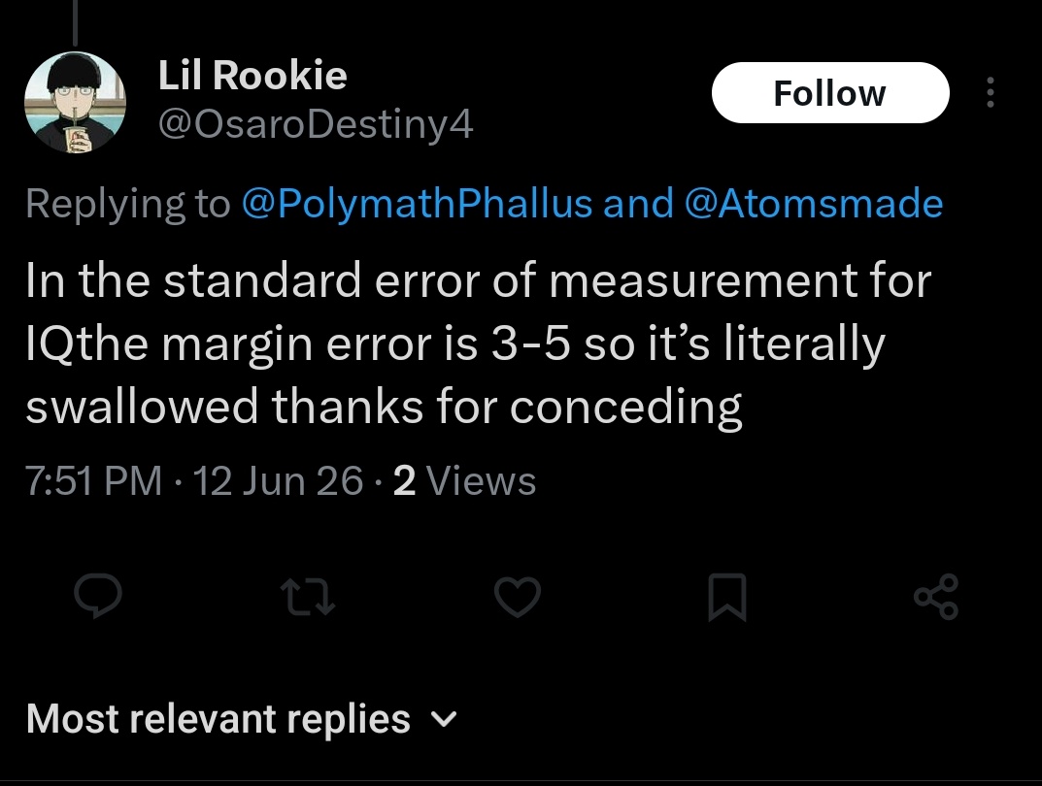The height and width of the screenshot is (786, 1042).
Task: Open the @PolymathPhallus mention link
Action: tap(418, 203)
